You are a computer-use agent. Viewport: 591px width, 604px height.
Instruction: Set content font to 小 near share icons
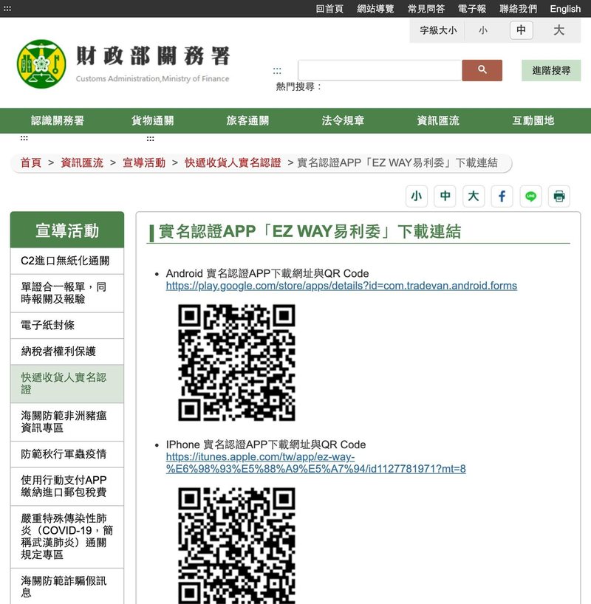point(417,196)
